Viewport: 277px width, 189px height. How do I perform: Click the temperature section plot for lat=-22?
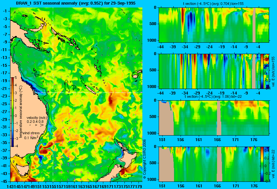[x=214, y=118]
